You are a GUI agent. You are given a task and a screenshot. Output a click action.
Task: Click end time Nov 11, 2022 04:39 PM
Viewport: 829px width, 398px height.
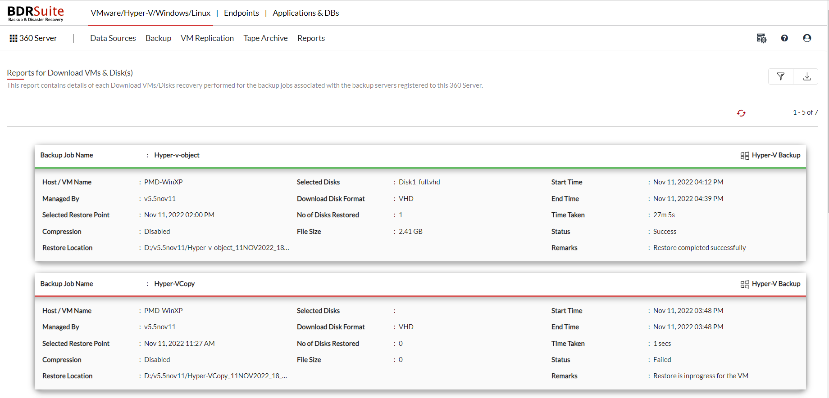coord(688,199)
